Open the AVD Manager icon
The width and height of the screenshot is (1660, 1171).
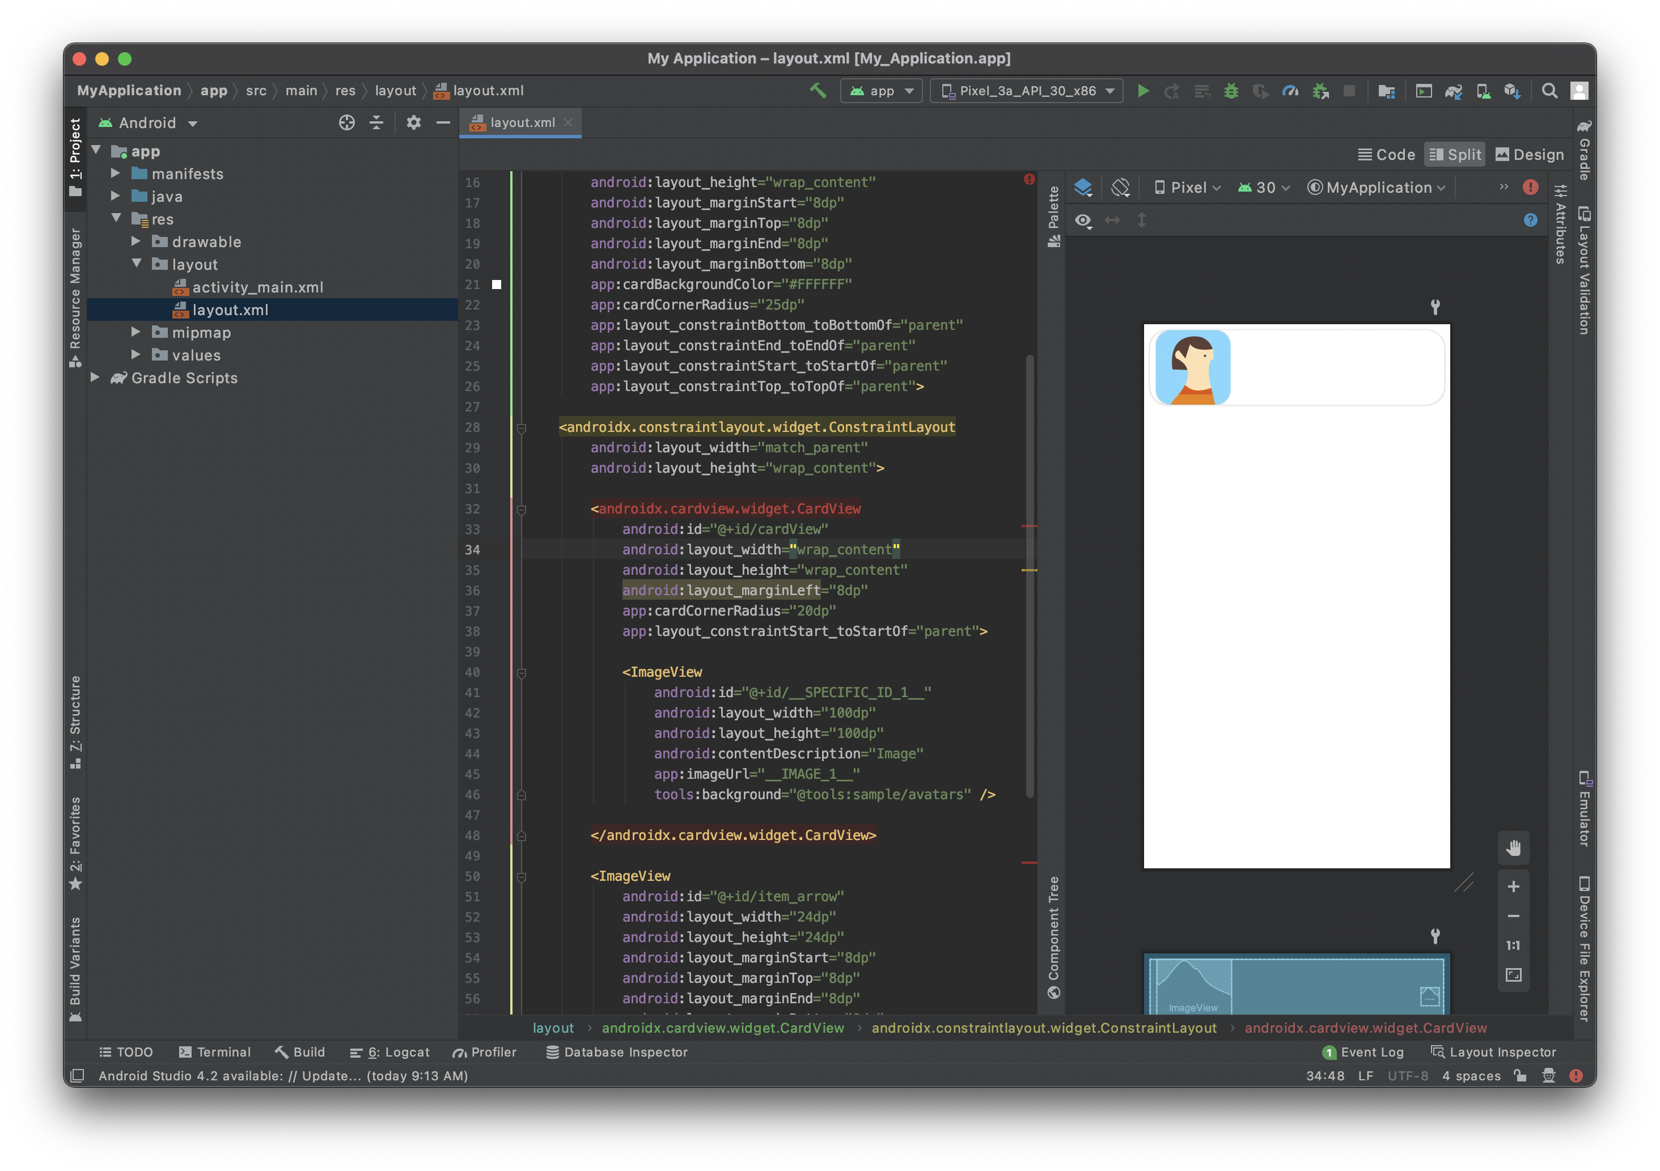pyautogui.click(x=1483, y=90)
